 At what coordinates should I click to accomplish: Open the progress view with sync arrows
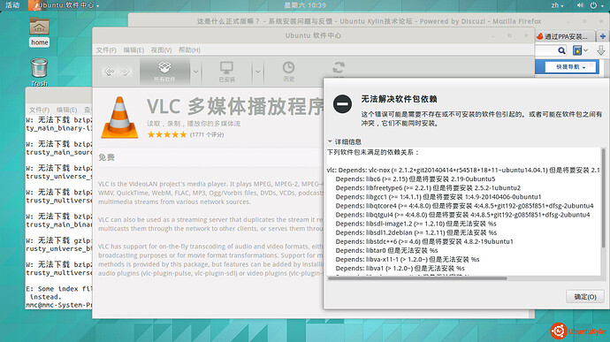339,68
